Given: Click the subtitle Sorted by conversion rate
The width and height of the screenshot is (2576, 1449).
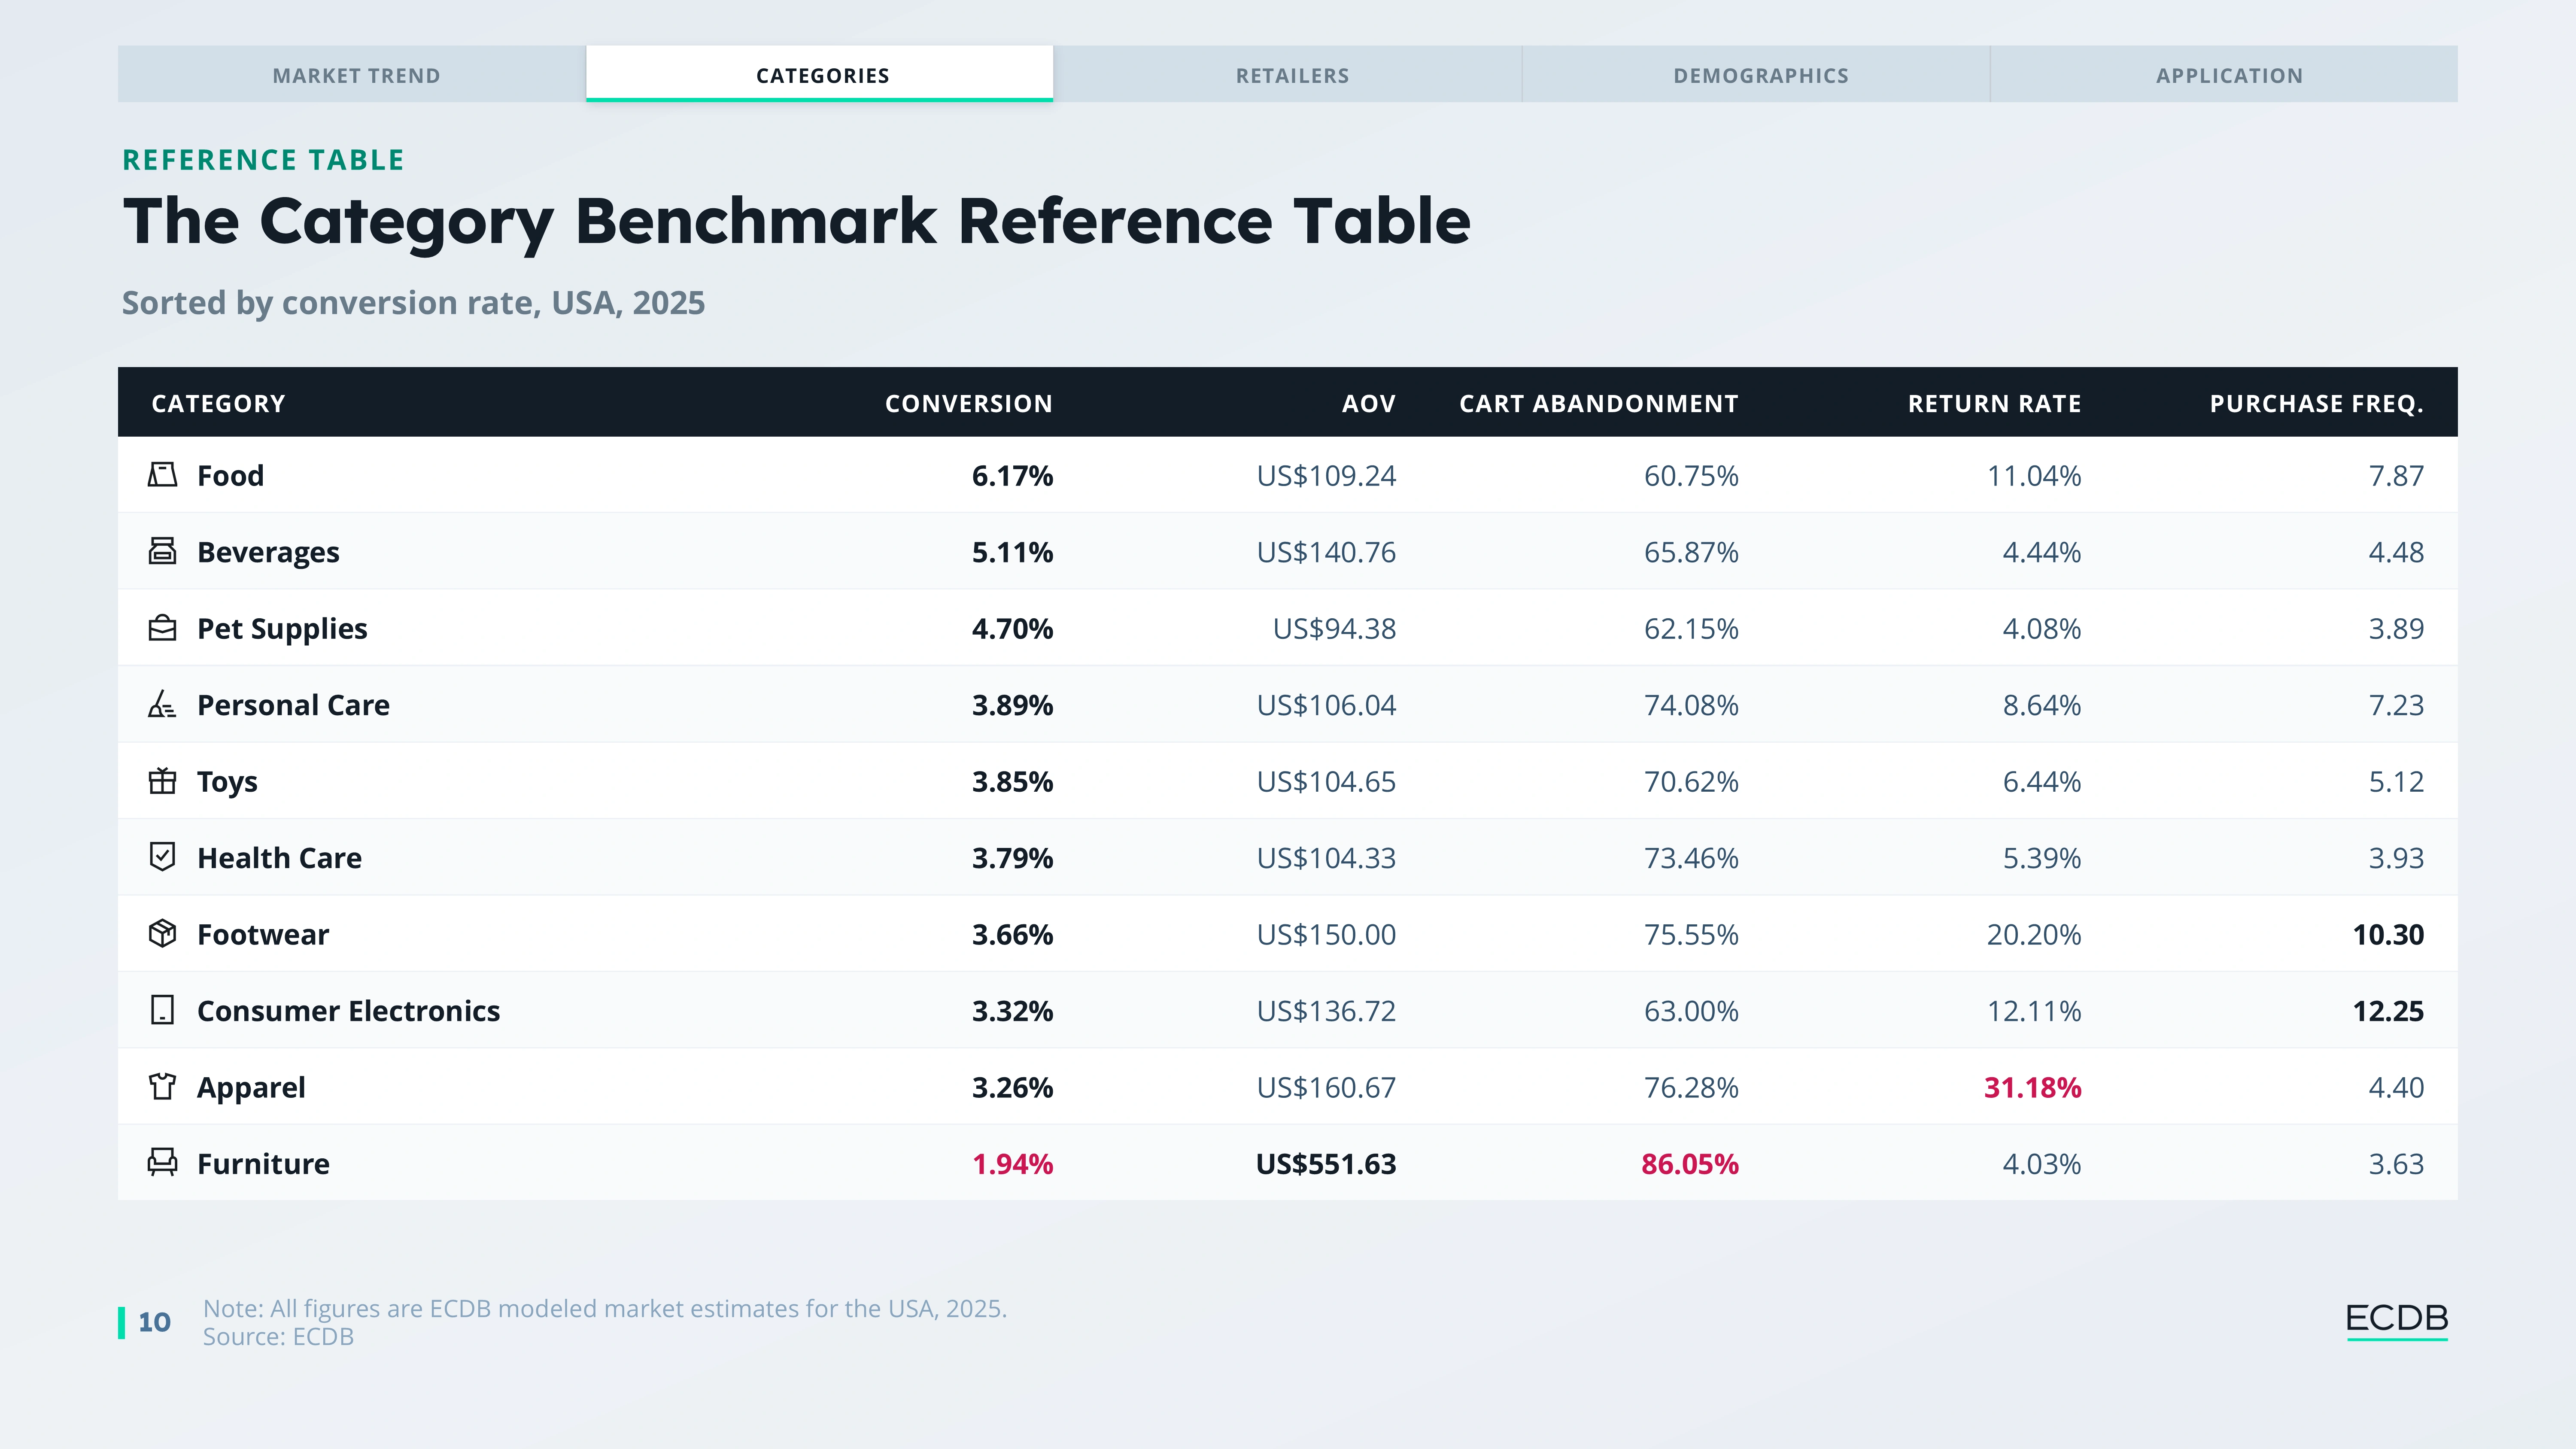Looking at the screenshot, I should tap(413, 303).
